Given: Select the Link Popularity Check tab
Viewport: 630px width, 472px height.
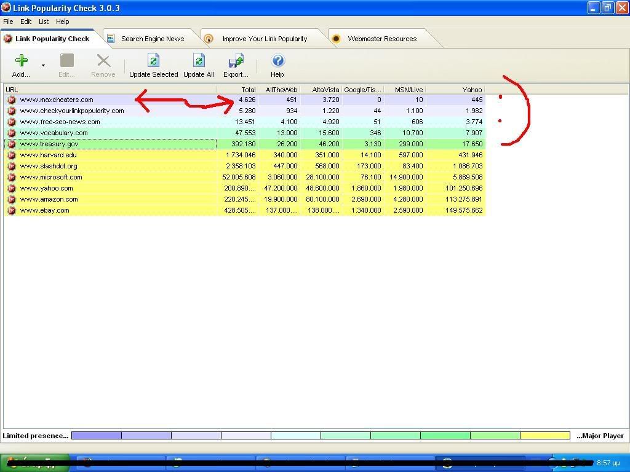Looking at the screenshot, I should coord(52,39).
